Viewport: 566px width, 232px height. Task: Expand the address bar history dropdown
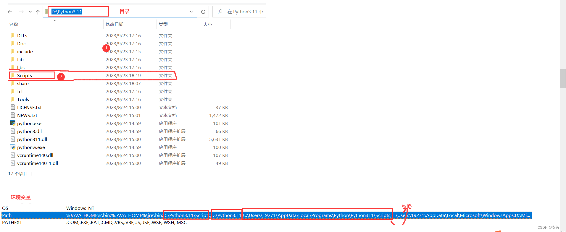point(191,12)
